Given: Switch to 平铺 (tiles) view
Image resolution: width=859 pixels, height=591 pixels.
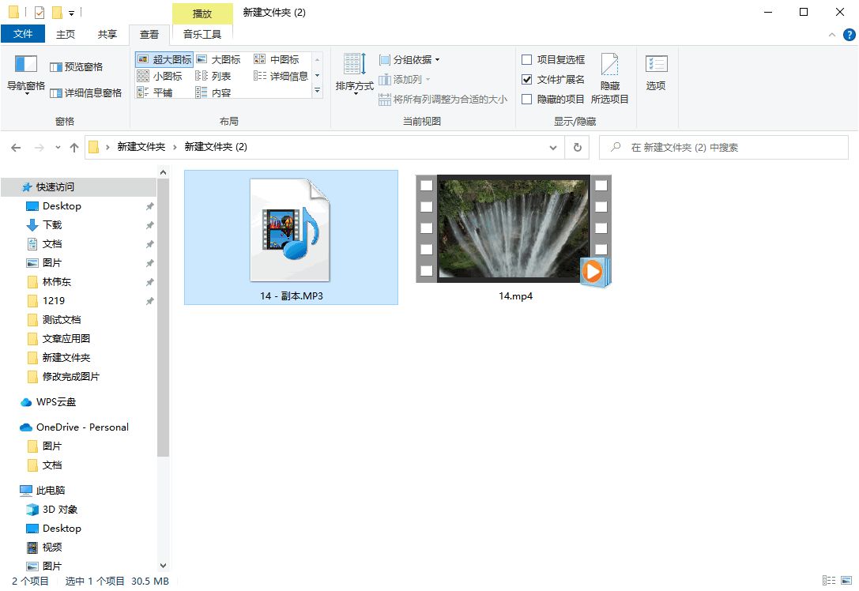Looking at the screenshot, I should [x=164, y=91].
